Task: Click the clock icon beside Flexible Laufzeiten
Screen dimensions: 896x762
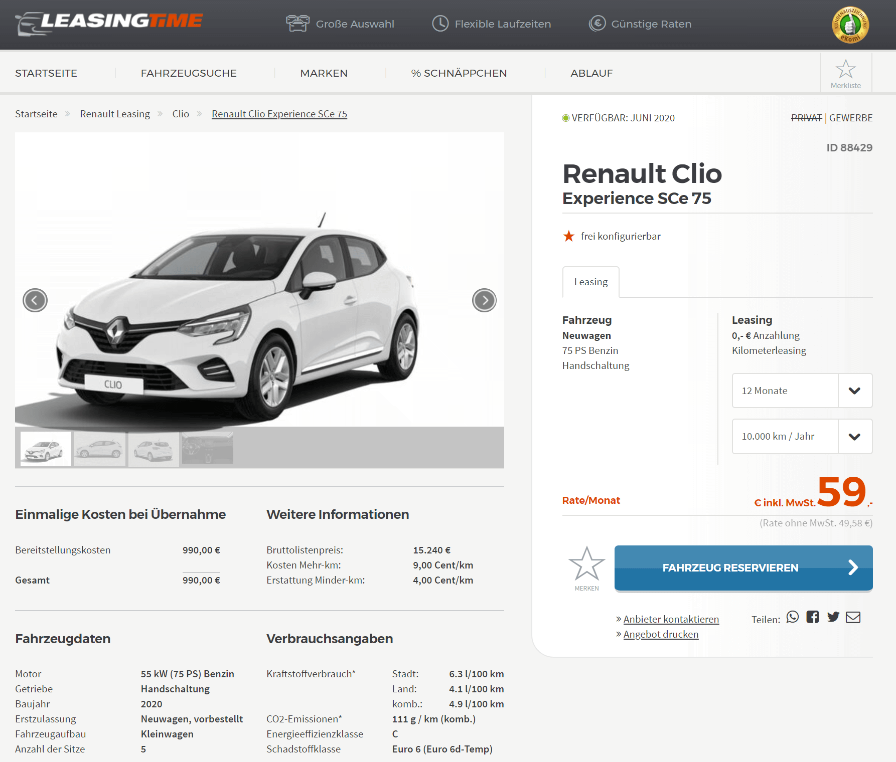Action: (x=440, y=24)
